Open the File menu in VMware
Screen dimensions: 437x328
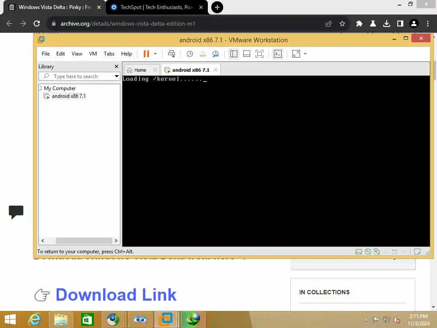(x=46, y=54)
